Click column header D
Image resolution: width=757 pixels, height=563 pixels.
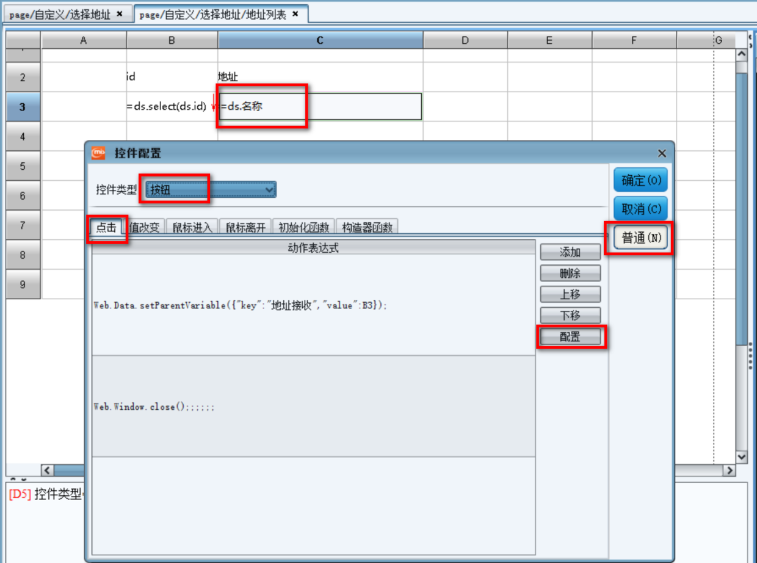(465, 40)
